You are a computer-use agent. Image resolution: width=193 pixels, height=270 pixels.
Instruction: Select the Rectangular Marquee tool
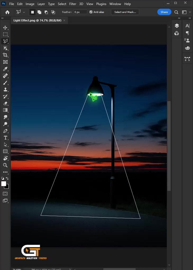(5, 34)
